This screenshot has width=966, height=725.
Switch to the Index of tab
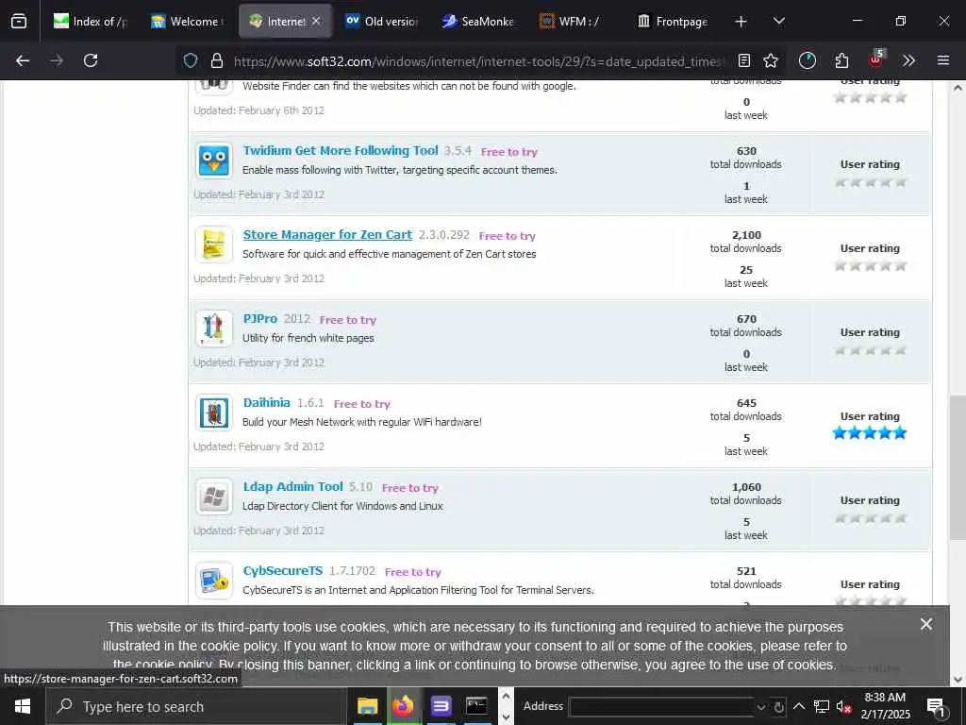pos(90,22)
